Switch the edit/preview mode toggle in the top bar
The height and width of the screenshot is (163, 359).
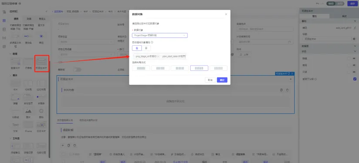(x=336, y=3)
